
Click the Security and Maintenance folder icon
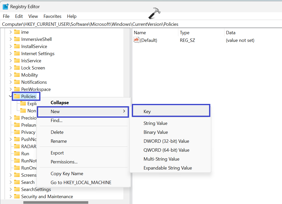(x=17, y=197)
